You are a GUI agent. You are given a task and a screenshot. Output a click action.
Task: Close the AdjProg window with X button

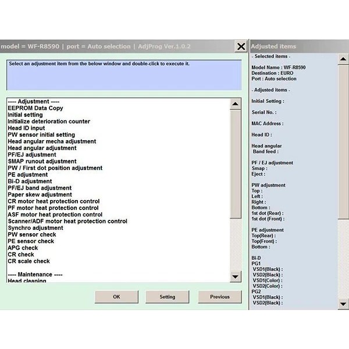click(x=240, y=47)
